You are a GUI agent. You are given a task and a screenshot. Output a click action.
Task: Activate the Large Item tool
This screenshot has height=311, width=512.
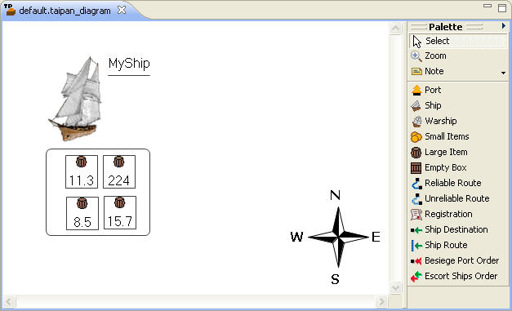coord(457,152)
